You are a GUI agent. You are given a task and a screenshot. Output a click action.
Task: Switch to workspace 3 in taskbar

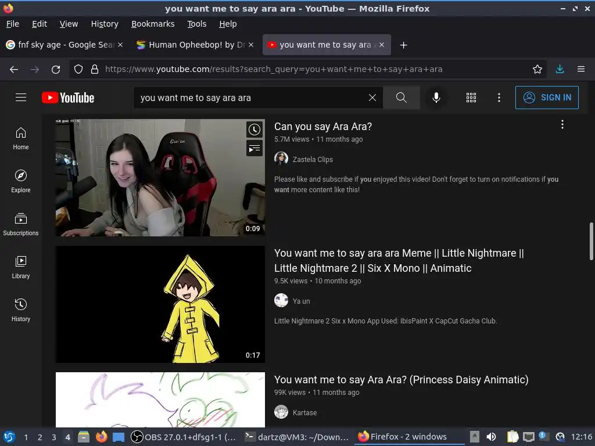tap(54, 437)
